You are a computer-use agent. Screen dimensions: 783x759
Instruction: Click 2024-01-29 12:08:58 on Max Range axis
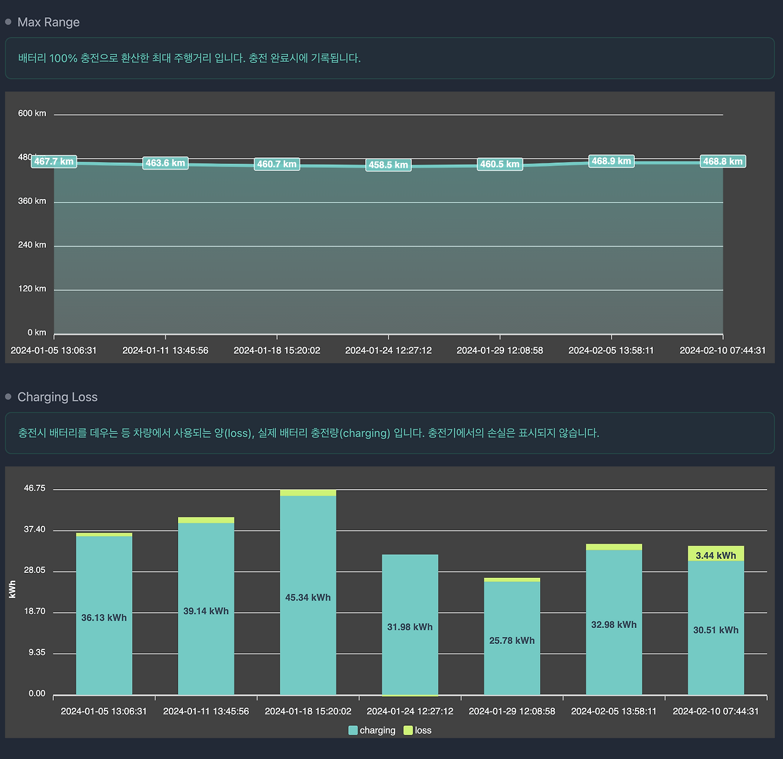[500, 350]
